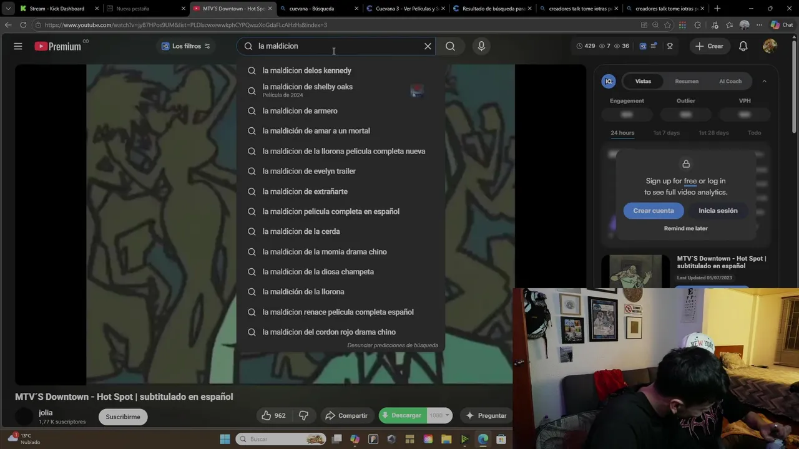799x449 pixels.
Task: Click the magnifier search submit button
Action: 450,46
